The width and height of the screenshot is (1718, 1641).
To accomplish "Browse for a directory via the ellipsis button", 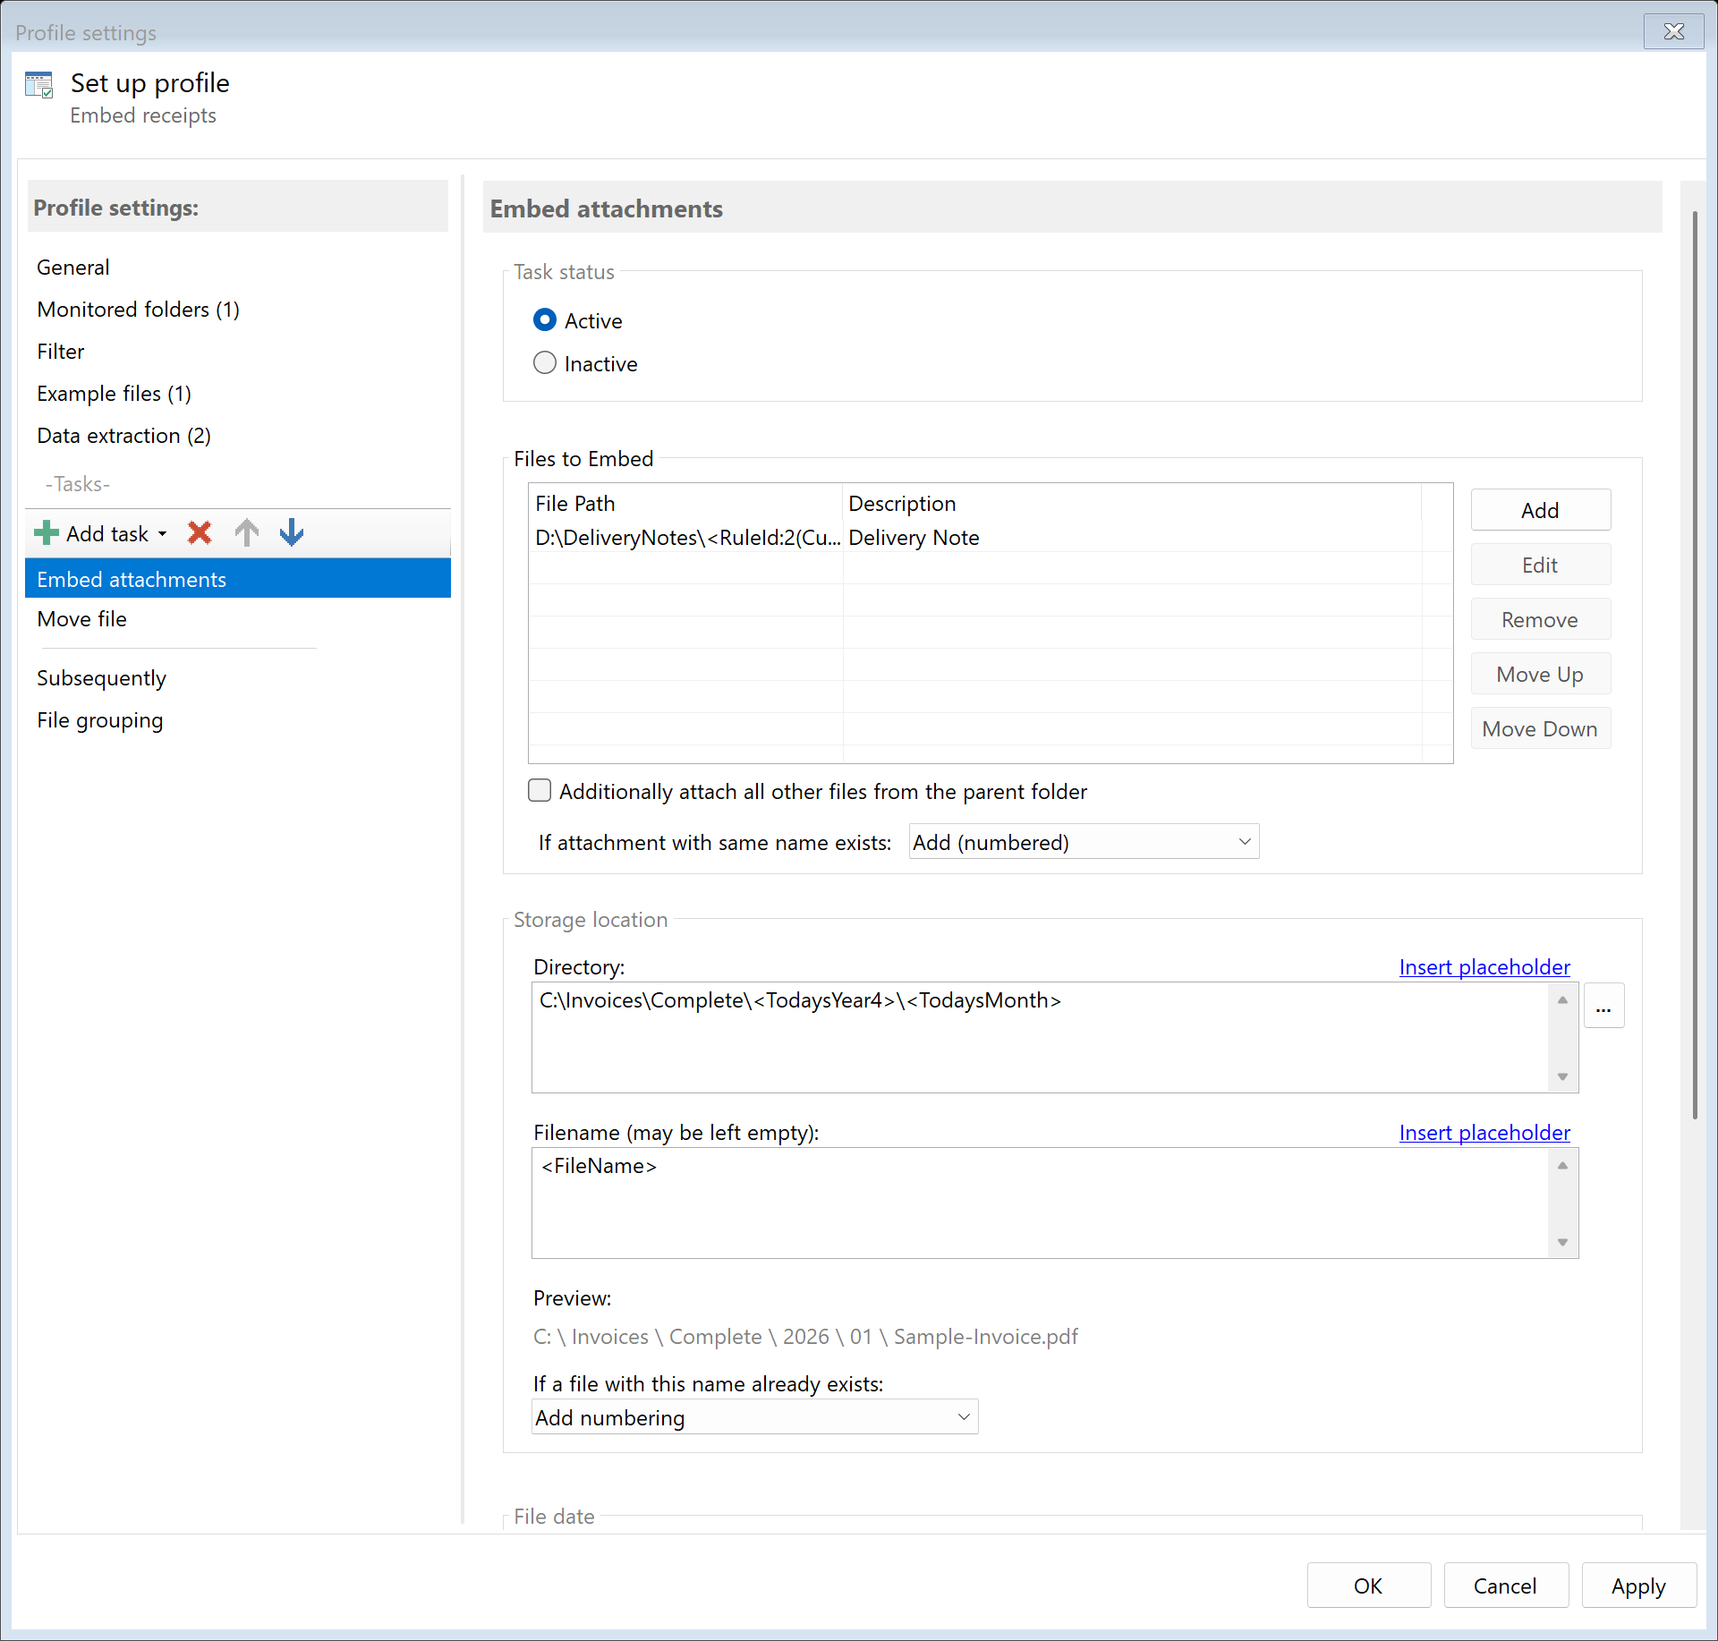I will pyautogui.click(x=1603, y=1005).
